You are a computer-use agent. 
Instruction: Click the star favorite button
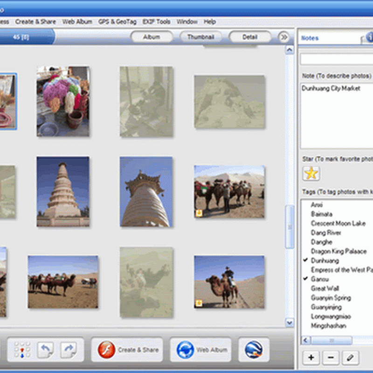(311, 173)
